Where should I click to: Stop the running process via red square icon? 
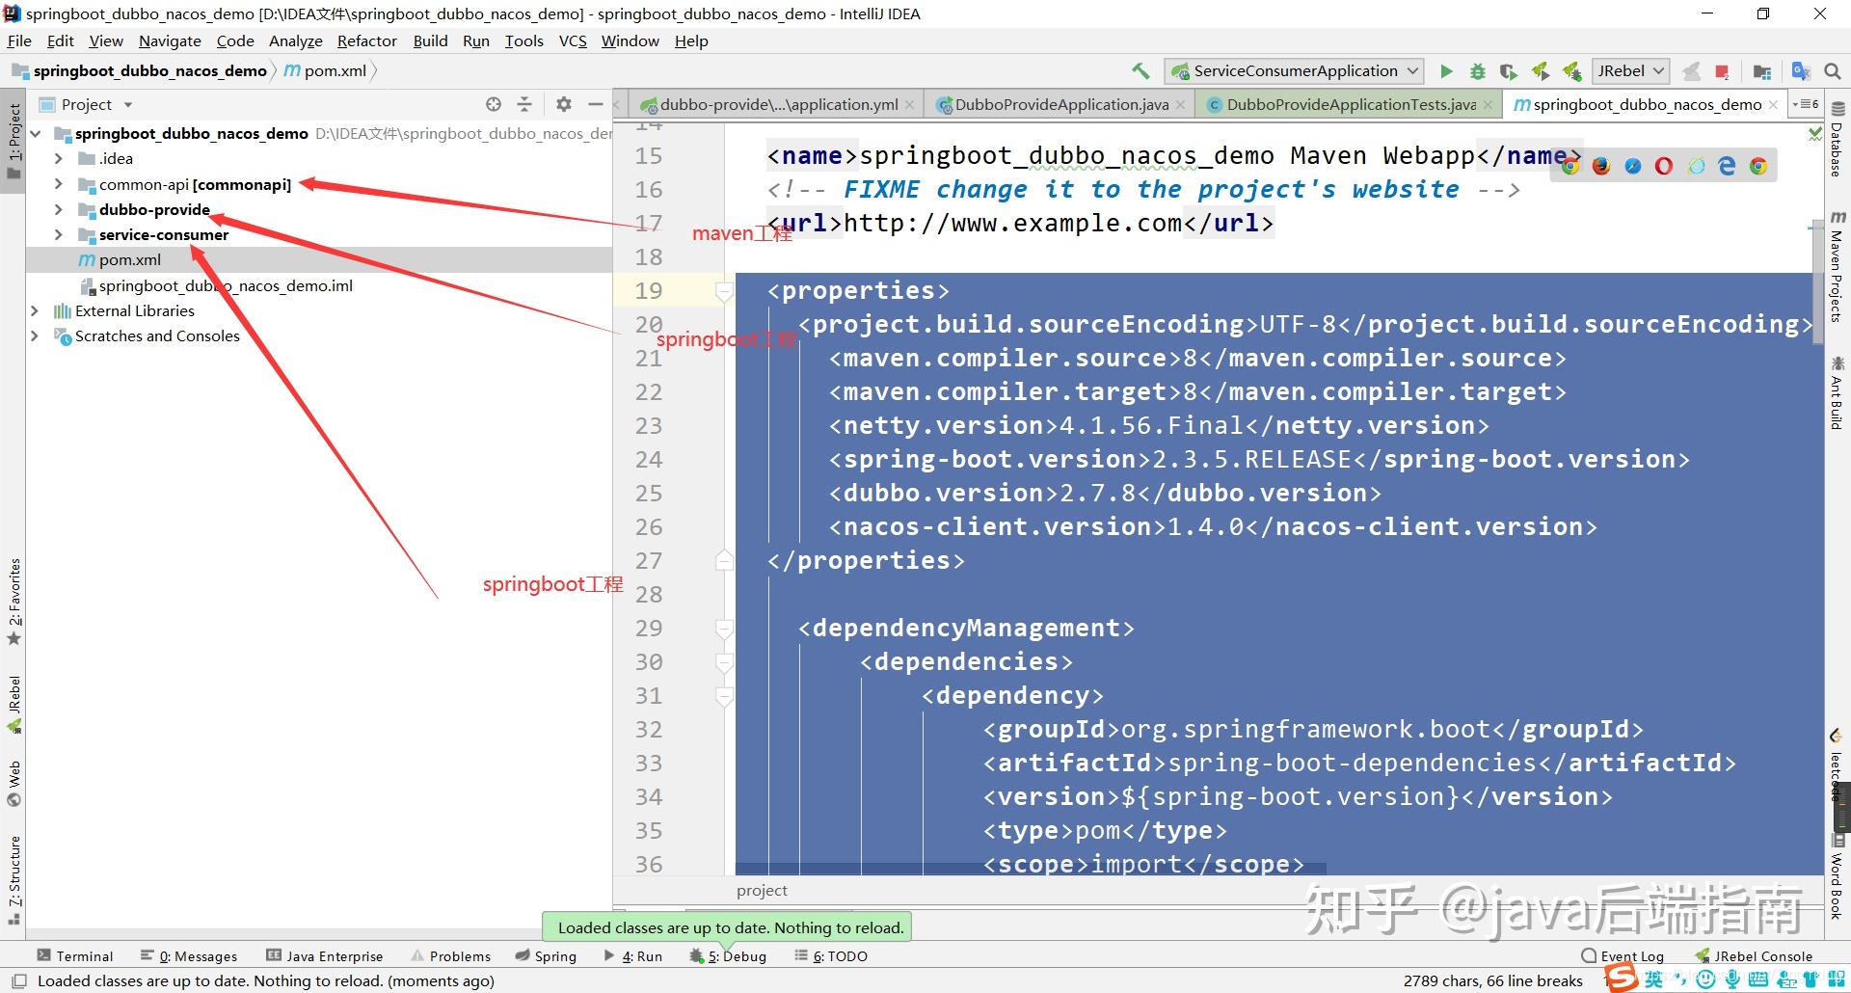click(1722, 71)
